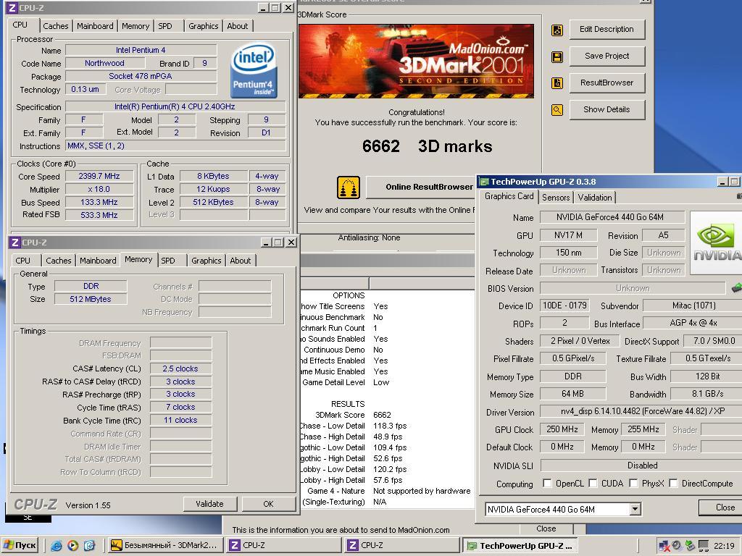Image resolution: width=742 pixels, height=556 pixels.
Task: Click the Save Project floppy icon
Action: [x=557, y=57]
